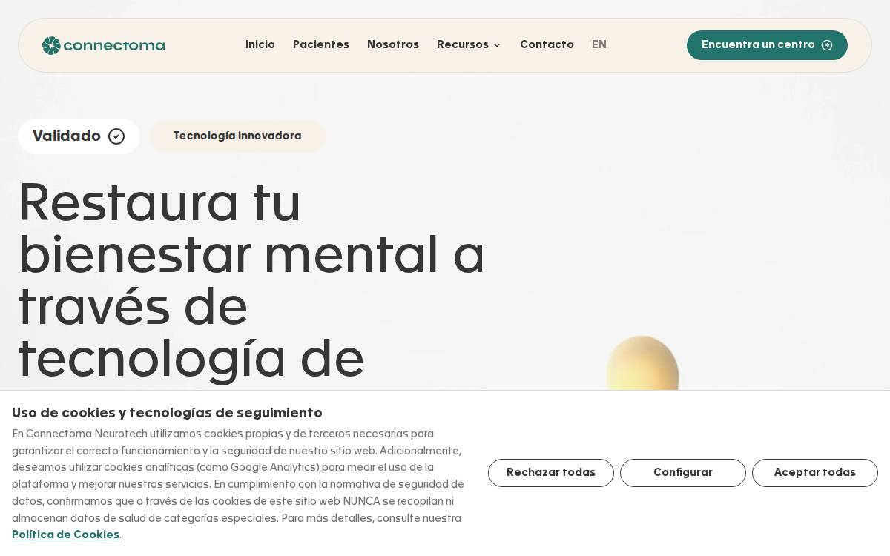Click Encuentra un centro button

pos(767,45)
